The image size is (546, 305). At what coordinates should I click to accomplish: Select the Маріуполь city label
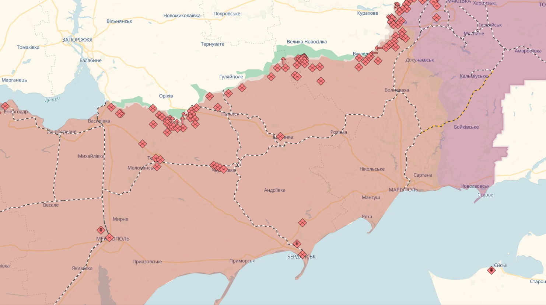click(403, 190)
